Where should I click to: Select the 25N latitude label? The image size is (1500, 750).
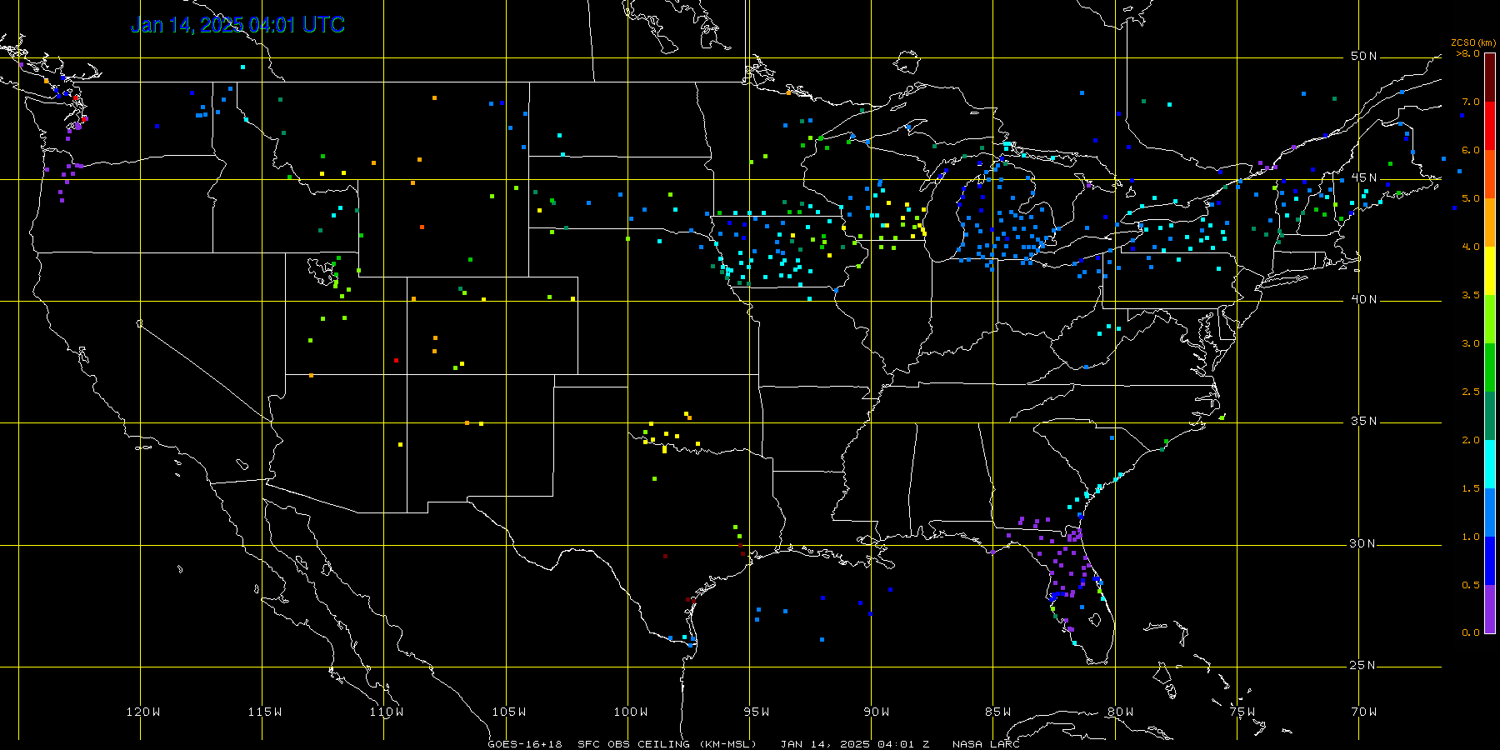click(x=1363, y=665)
